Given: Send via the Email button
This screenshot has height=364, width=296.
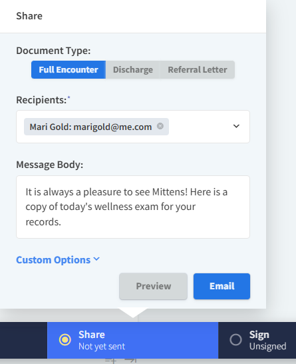Looking at the screenshot, I should click(x=222, y=286).
